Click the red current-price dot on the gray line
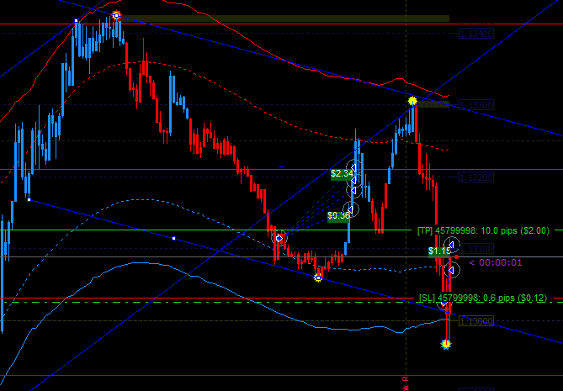Image resolution: width=563 pixels, height=391 pixels. (x=456, y=256)
